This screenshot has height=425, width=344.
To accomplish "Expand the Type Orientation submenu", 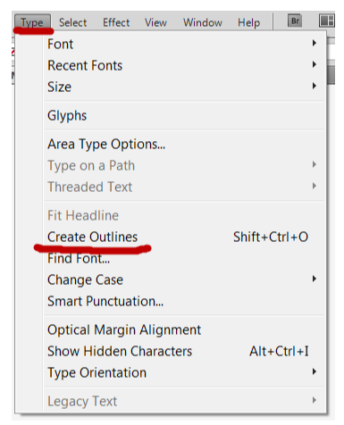I will (184, 372).
